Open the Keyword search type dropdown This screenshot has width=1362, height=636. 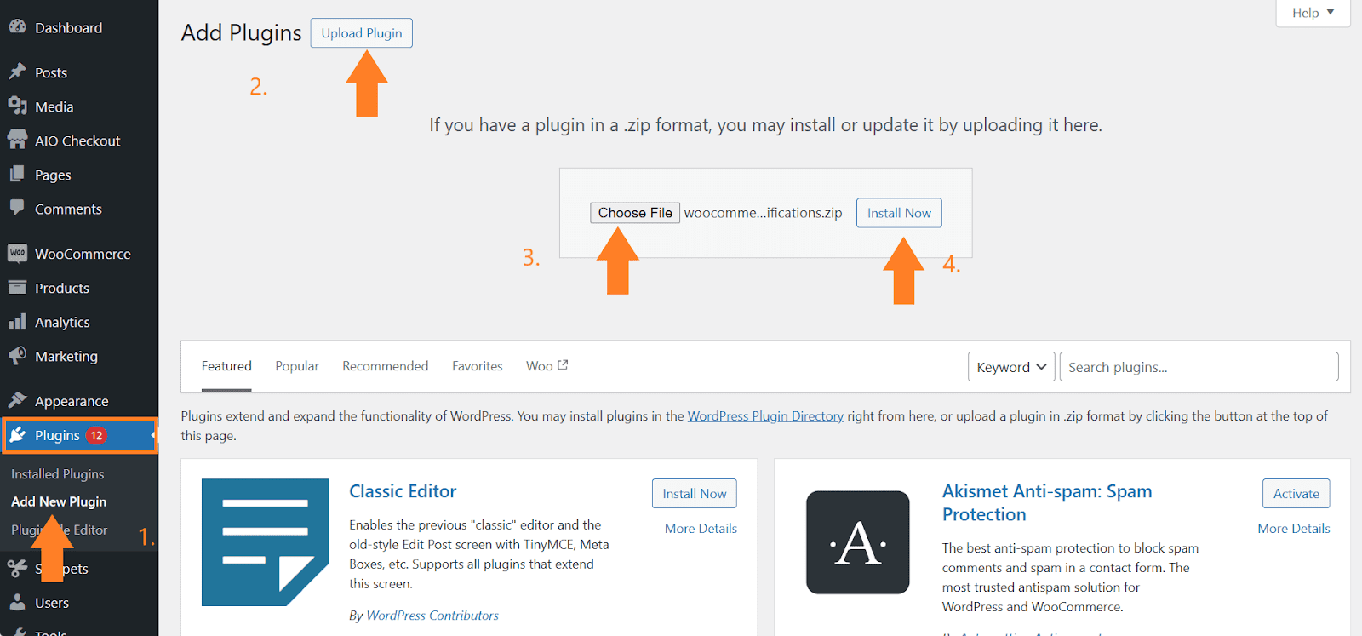(1011, 367)
